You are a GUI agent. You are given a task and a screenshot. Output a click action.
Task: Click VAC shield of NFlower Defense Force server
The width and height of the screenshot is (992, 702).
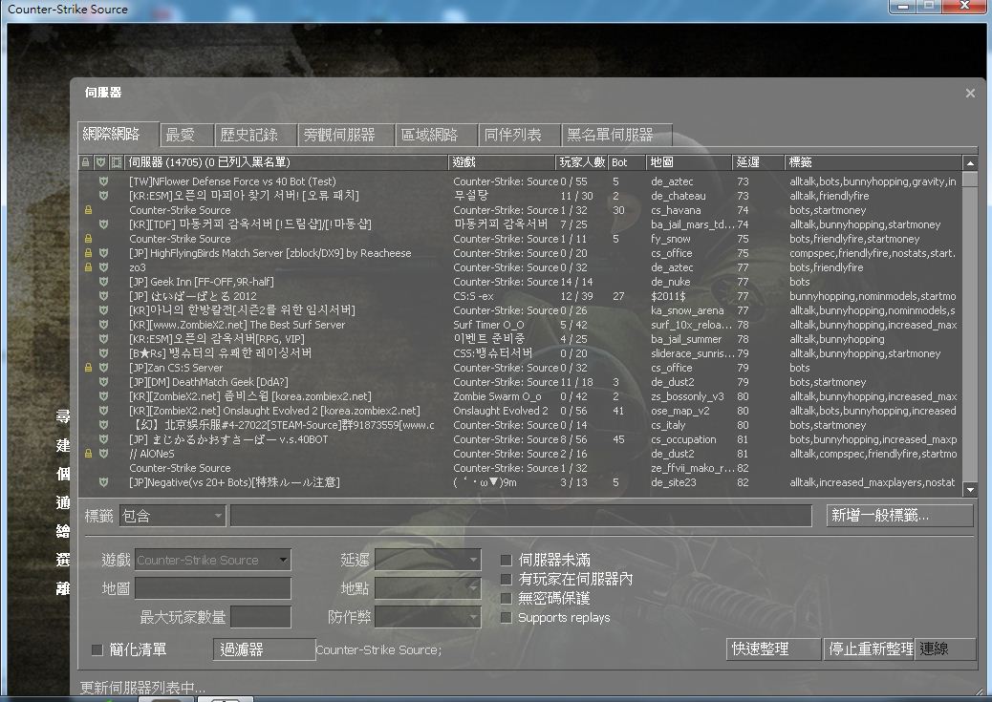104,181
